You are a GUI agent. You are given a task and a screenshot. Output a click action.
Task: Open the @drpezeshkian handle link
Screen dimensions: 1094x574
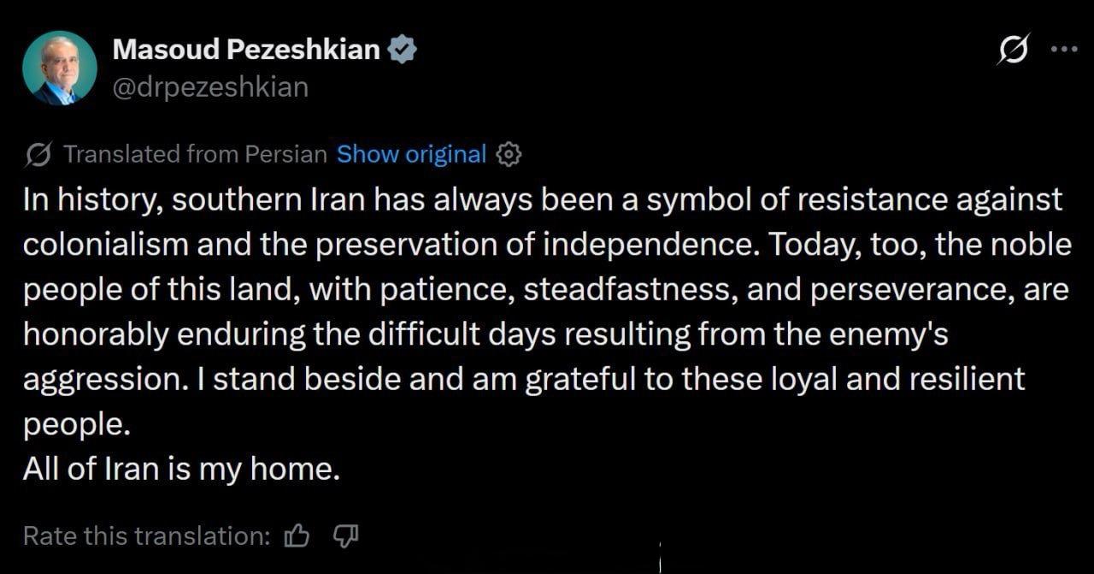pyautogui.click(x=210, y=86)
